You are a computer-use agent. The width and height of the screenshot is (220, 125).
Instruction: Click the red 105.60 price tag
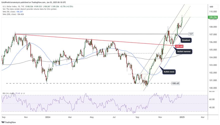[179, 46]
